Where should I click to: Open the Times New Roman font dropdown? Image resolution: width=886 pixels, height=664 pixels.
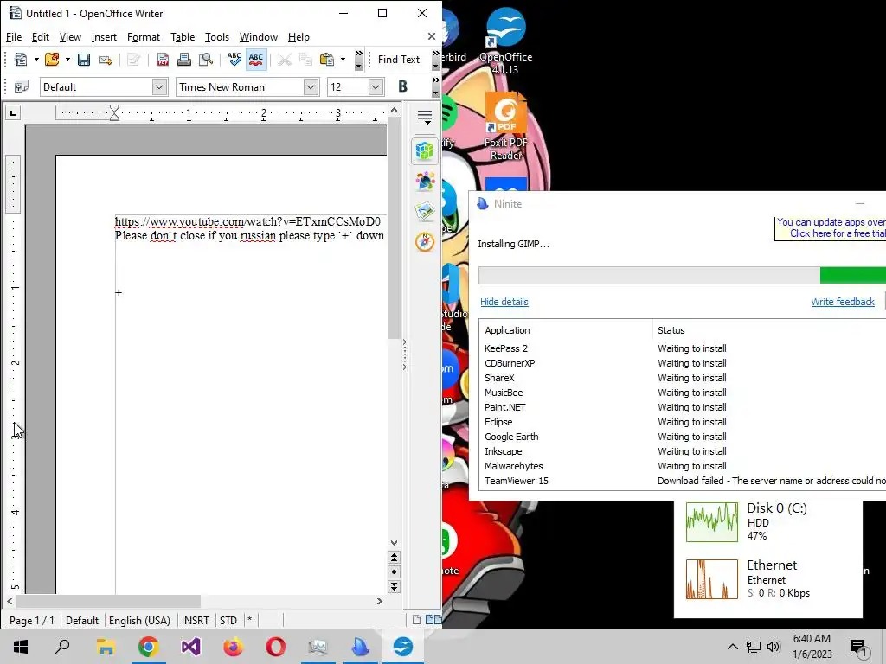pos(311,87)
